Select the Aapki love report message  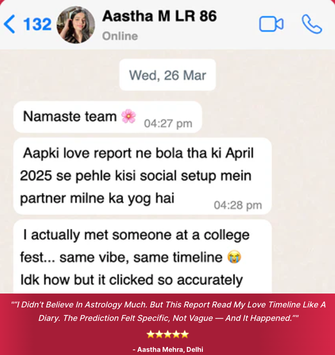coord(142,176)
